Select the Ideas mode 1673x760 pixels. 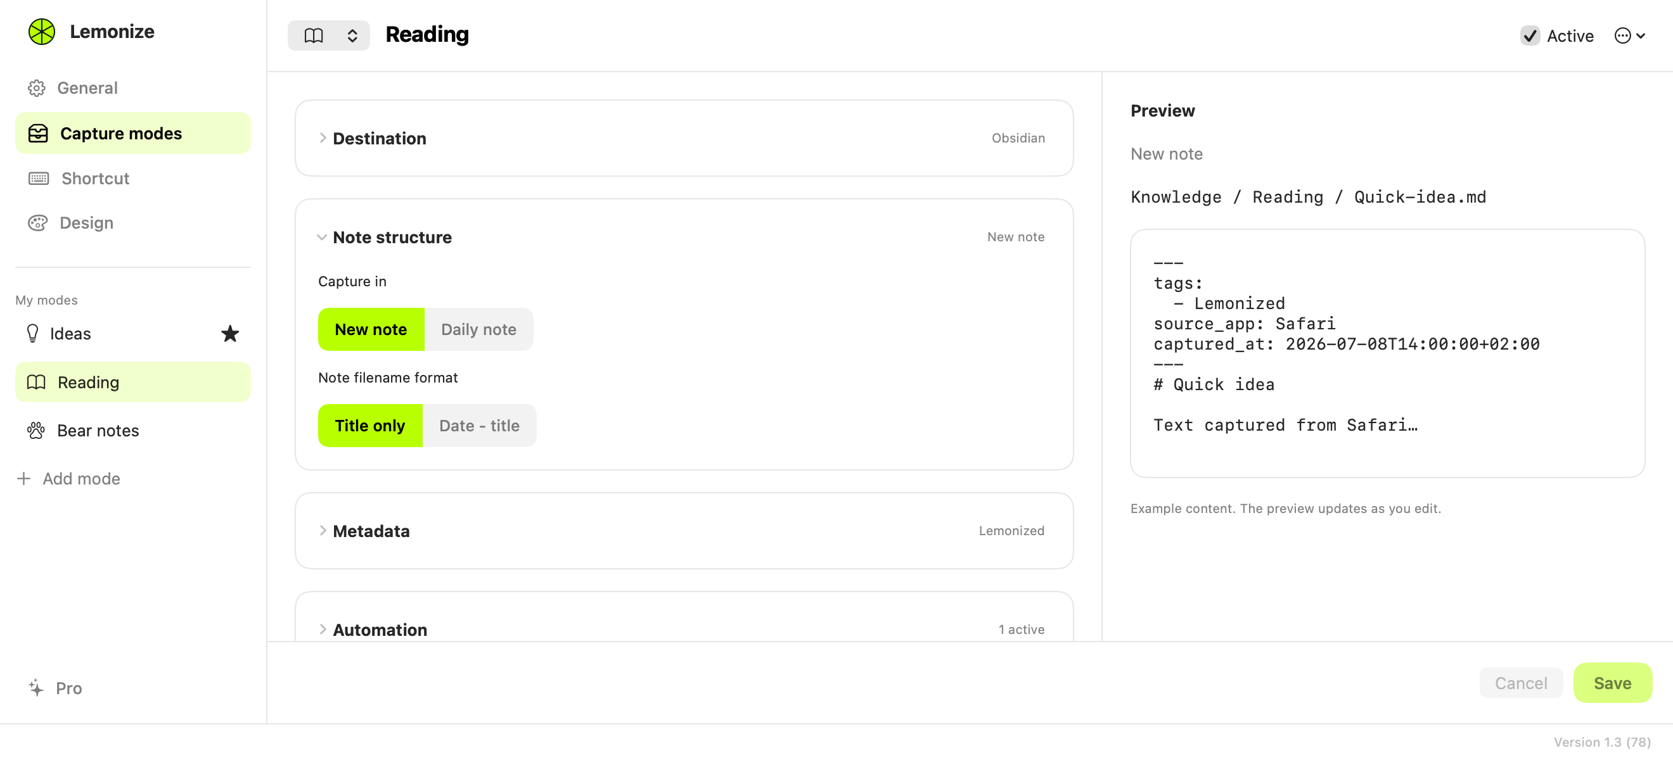point(132,333)
